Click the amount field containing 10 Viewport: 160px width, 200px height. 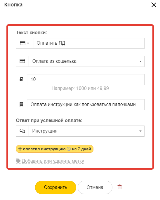(86, 79)
